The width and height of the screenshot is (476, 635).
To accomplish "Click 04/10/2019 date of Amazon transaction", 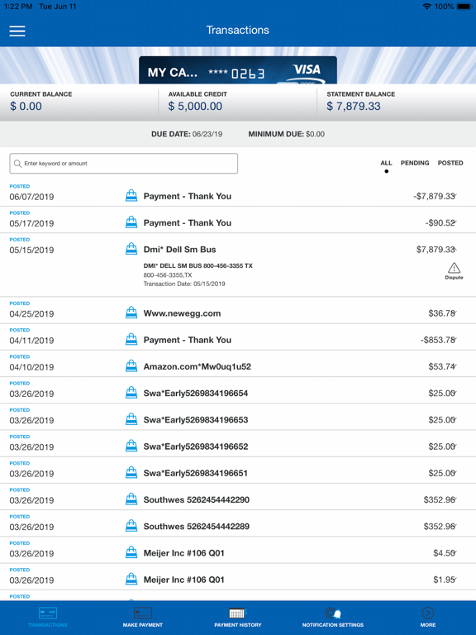I will [31, 367].
